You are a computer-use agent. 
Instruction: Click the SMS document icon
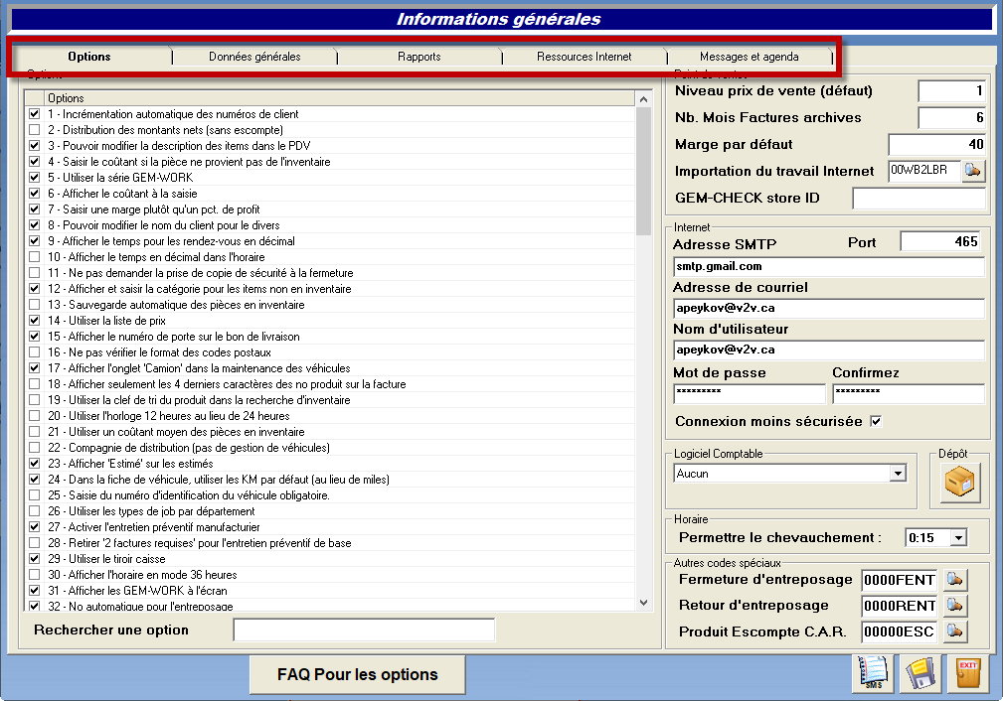coord(873,673)
